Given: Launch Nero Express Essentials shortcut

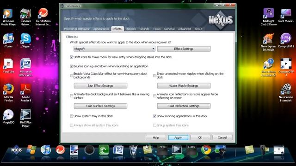Looking at the screenshot, I should click(268, 42).
